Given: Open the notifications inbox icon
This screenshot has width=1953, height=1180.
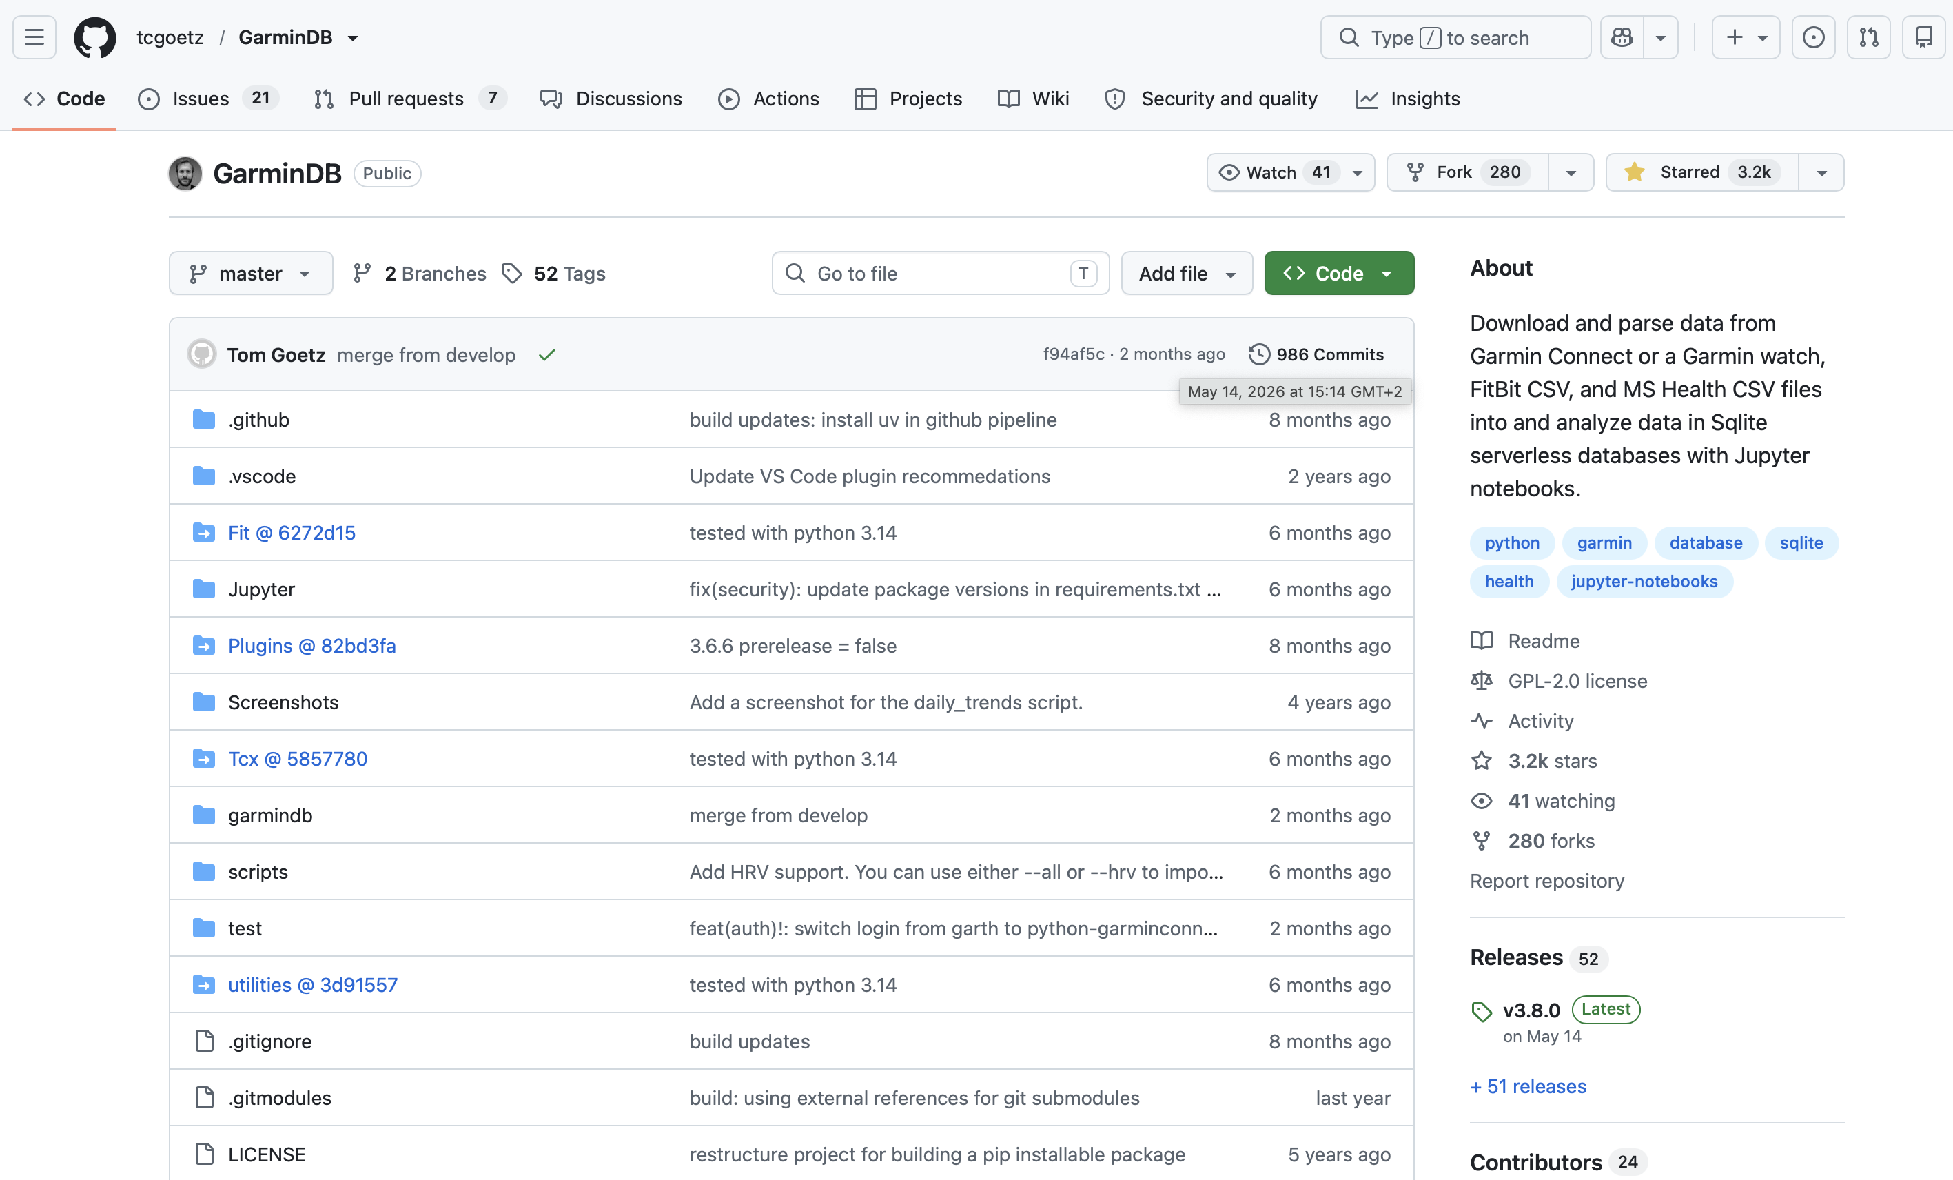Looking at the screenshot, I should (x=1923, y=37).
